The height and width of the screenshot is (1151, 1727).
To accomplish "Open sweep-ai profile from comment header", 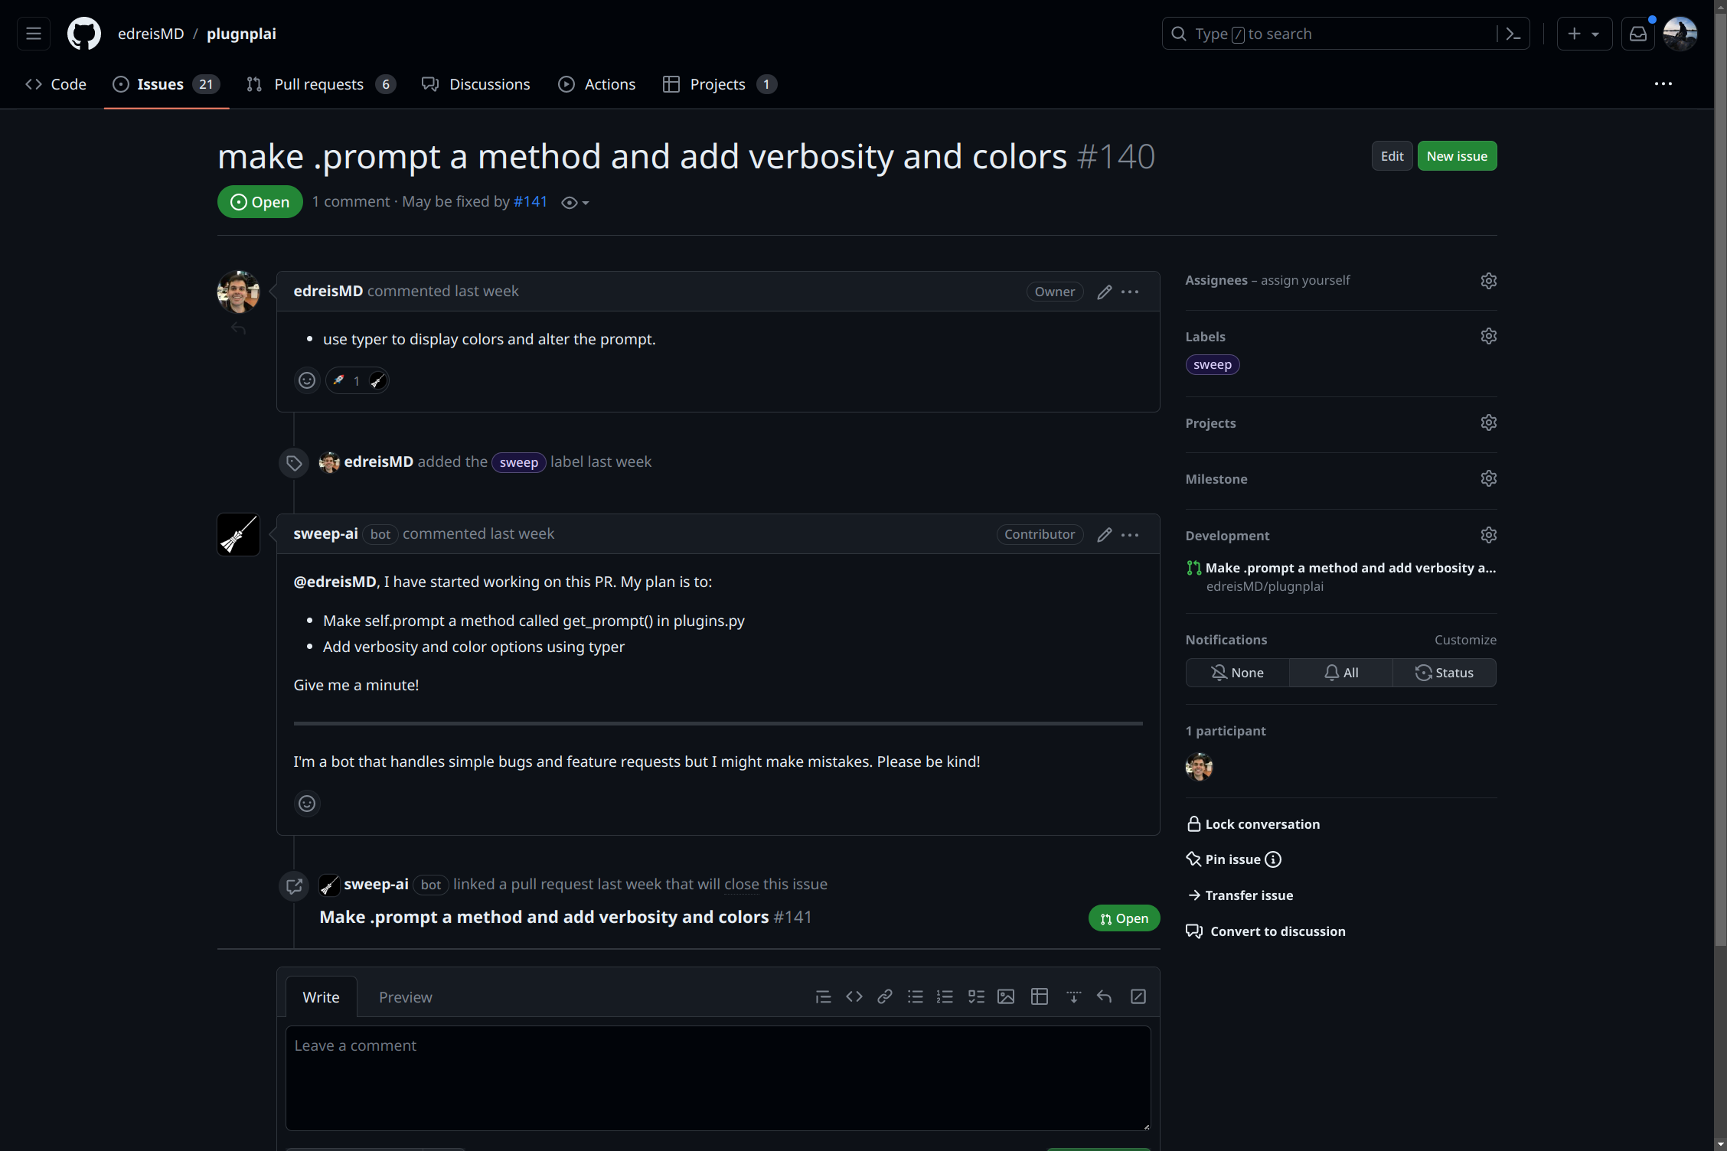I will click(325, 533).
